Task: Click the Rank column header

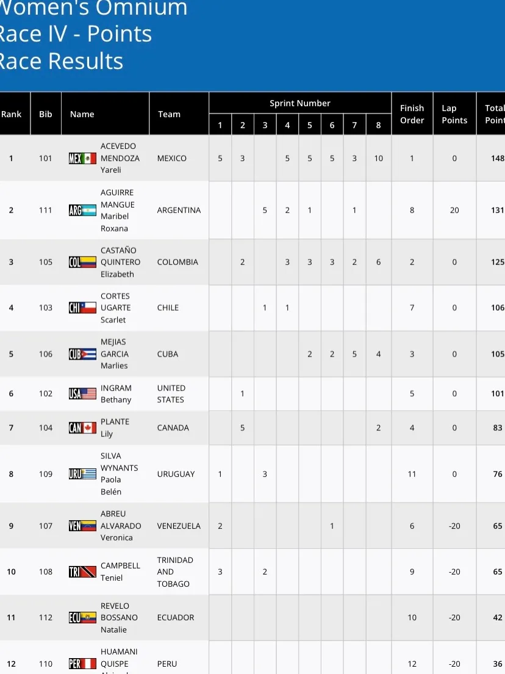Action: (x=11, y=114)
